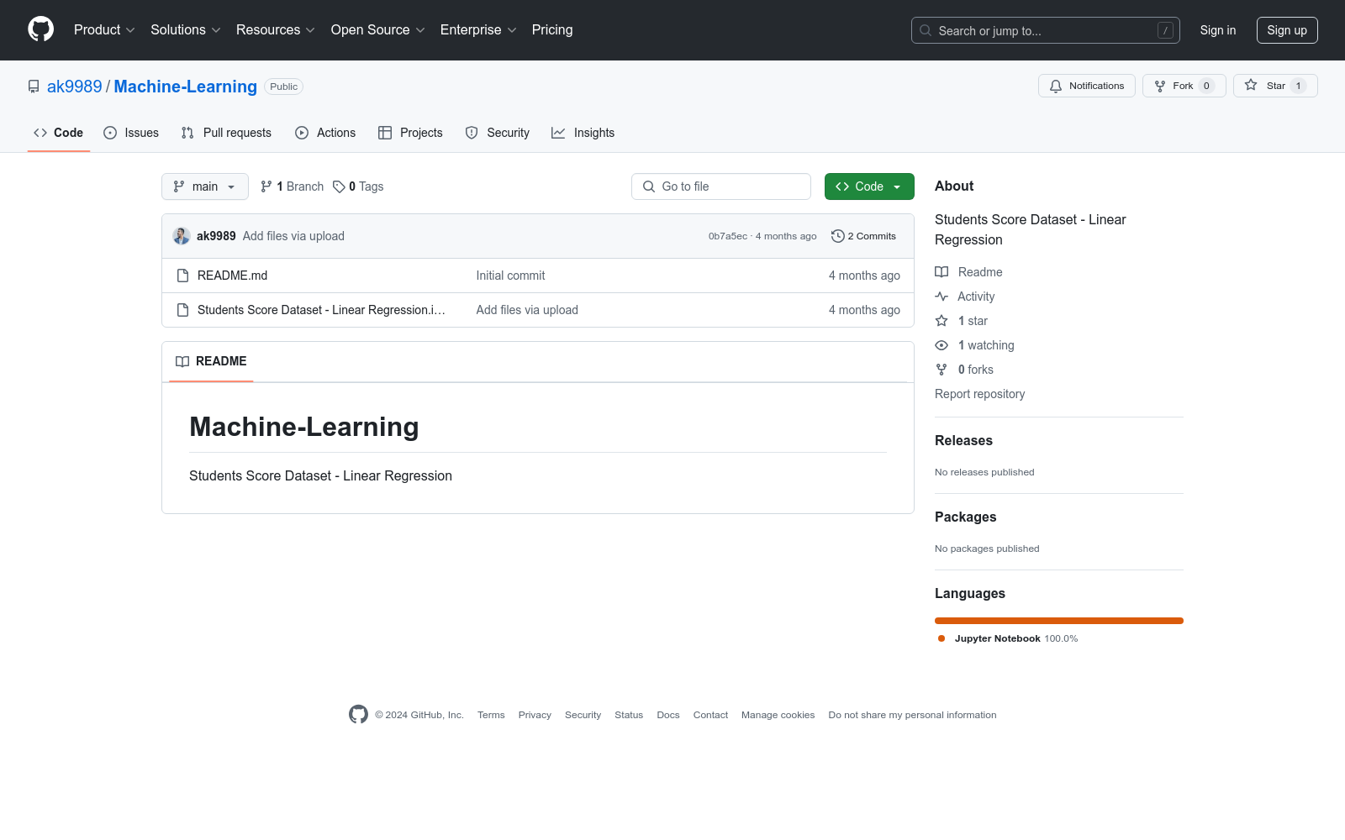1345x840 pixels.
Task: Click the pulse icon next to Activity
Action: coord(941,297)
